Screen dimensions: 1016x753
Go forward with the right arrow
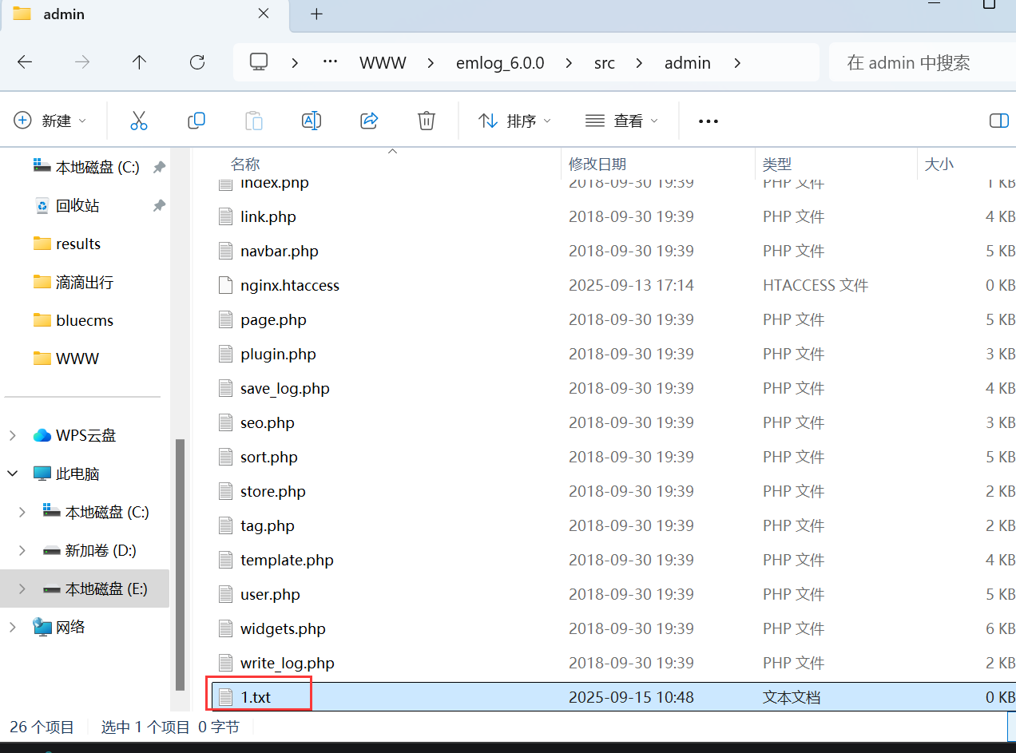tap(82, 62)
